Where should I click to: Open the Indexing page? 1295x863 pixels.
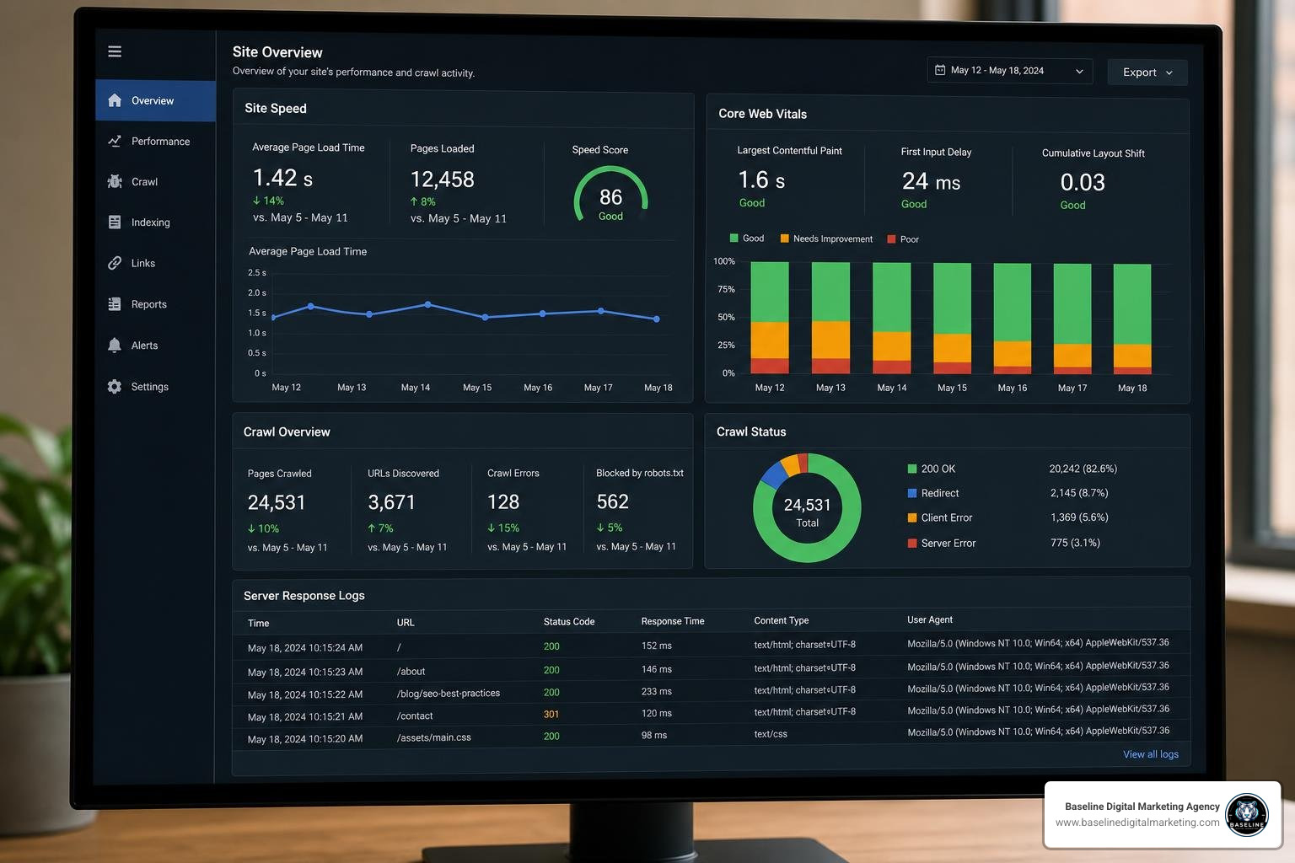(x=155, y=222)
